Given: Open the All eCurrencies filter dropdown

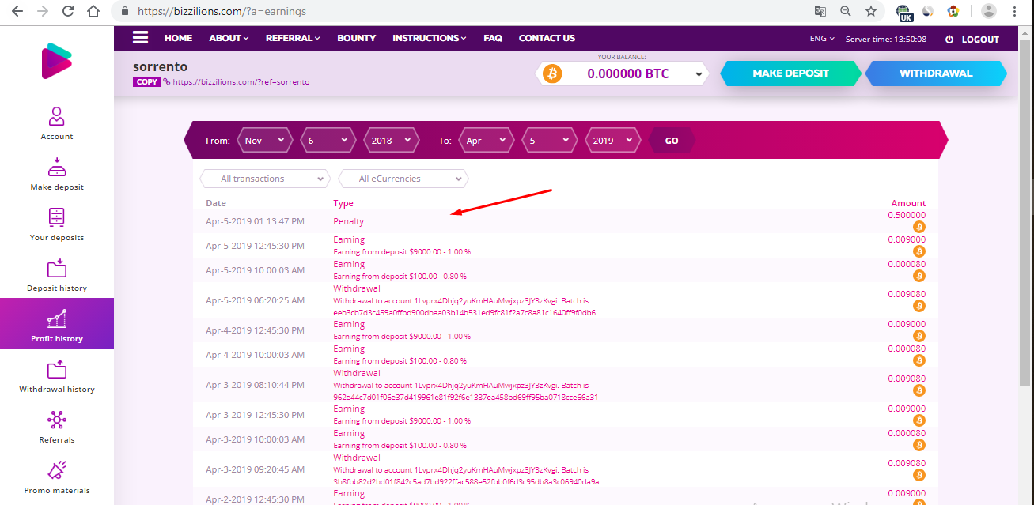Looking at the screenshot, I should click(x=403, y=179).
